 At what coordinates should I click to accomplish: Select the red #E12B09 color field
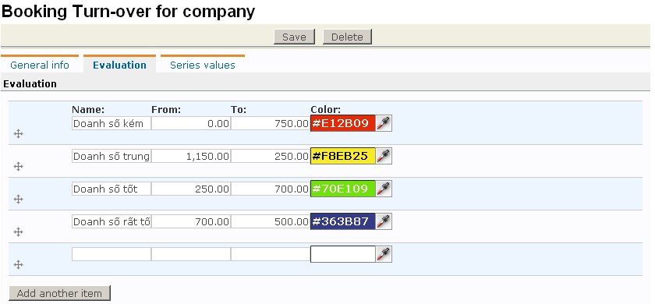[343, 123]
